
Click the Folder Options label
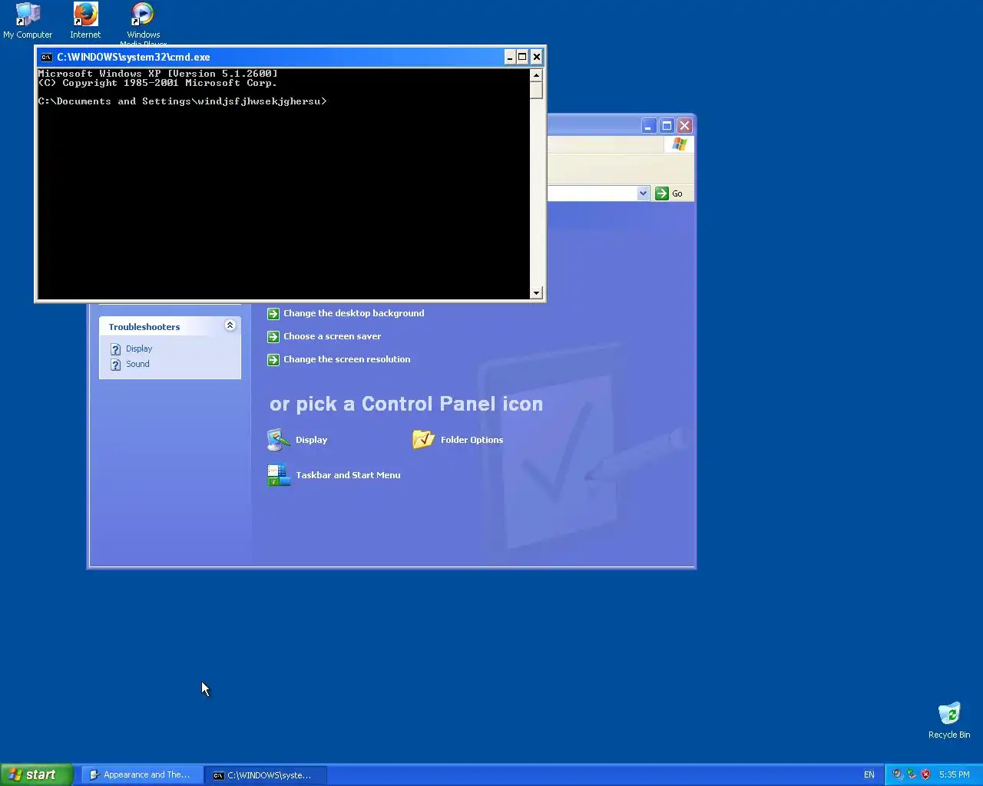472,440
